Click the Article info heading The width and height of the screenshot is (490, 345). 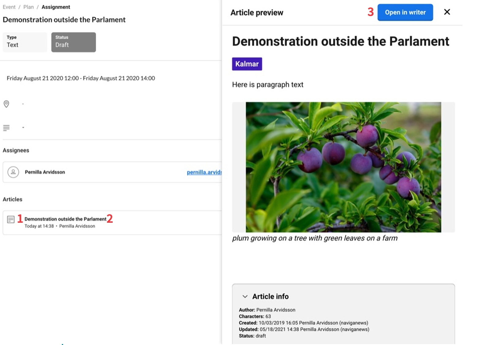(x=270, y=296)
